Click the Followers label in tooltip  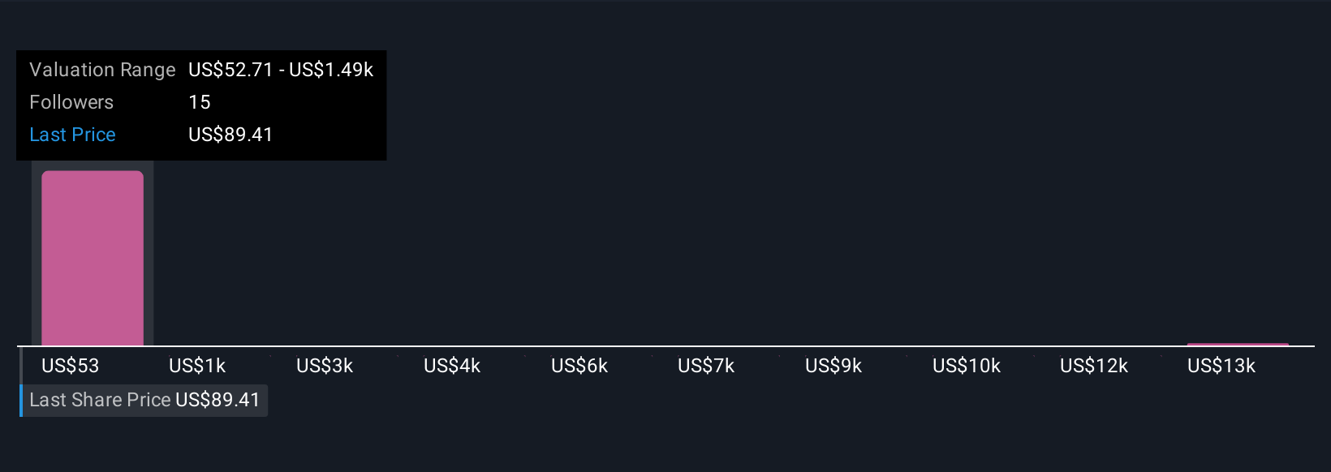pos(71,102)
